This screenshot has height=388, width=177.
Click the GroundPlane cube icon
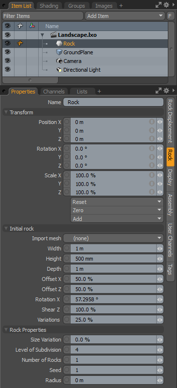[x=59, y=52]
